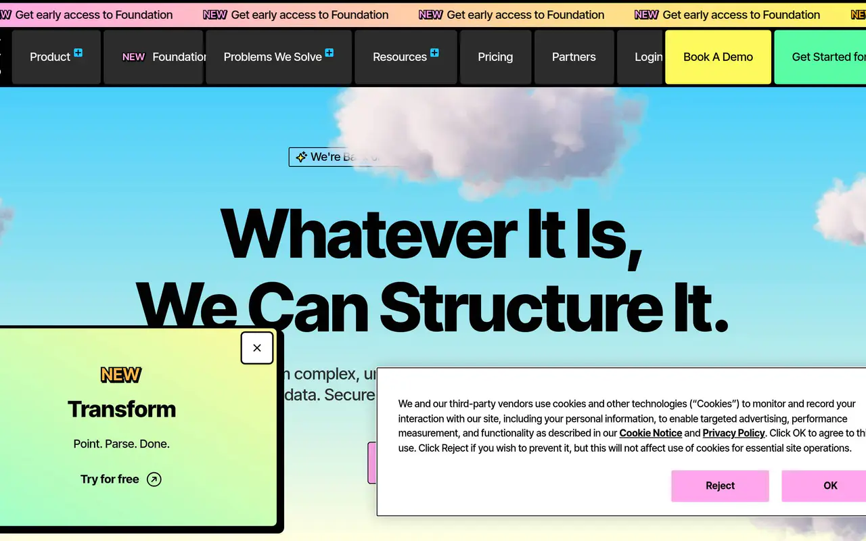Click the sparkle icon in the hero badge
Image resolution: width=866 pixels, height=541 pixels.
[x=302, y=157]
